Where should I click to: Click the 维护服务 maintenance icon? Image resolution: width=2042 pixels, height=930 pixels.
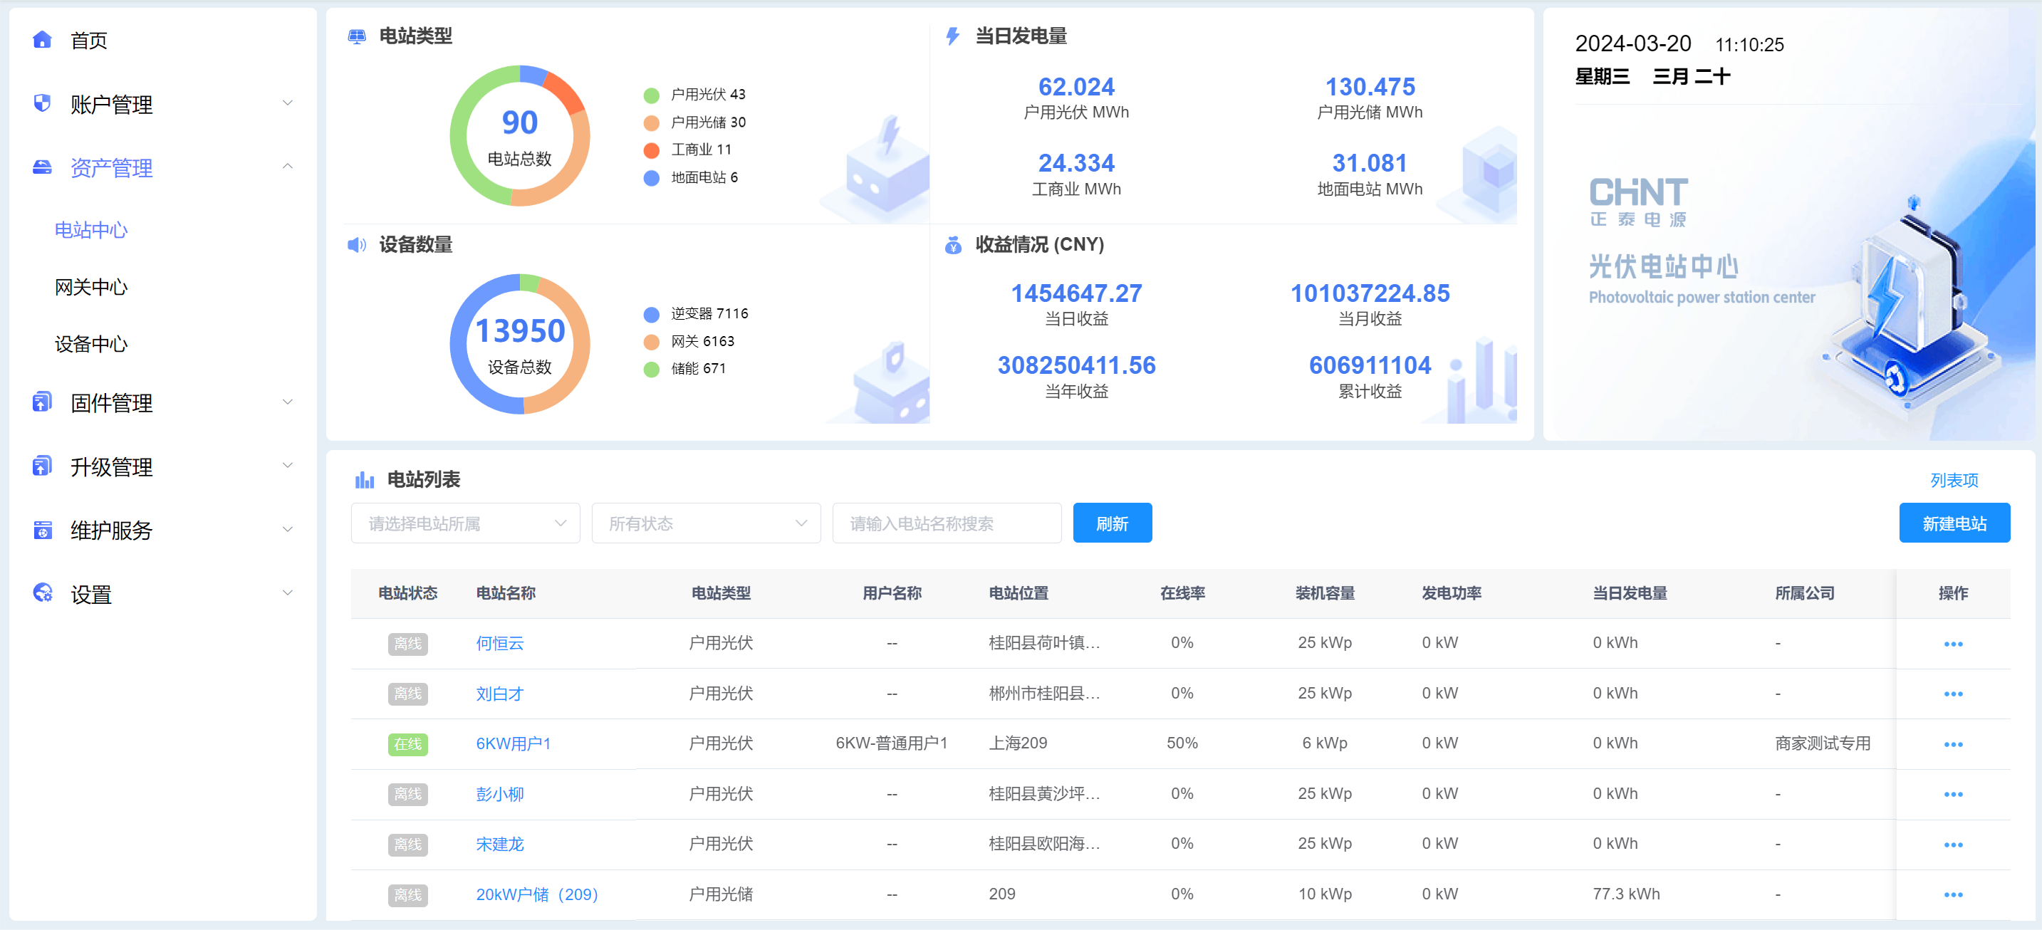coord(42,530)
